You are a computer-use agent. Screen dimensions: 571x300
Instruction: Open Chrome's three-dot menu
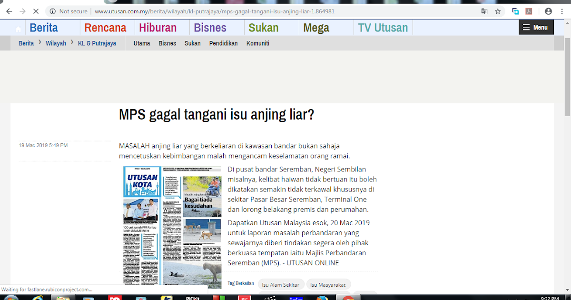[563, 11]
